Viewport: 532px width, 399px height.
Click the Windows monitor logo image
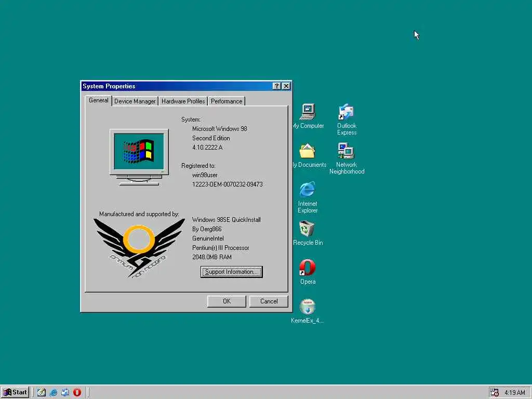click(x=139, y=157)
